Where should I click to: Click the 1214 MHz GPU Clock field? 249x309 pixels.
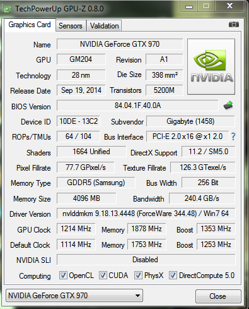tap(76, 229)
